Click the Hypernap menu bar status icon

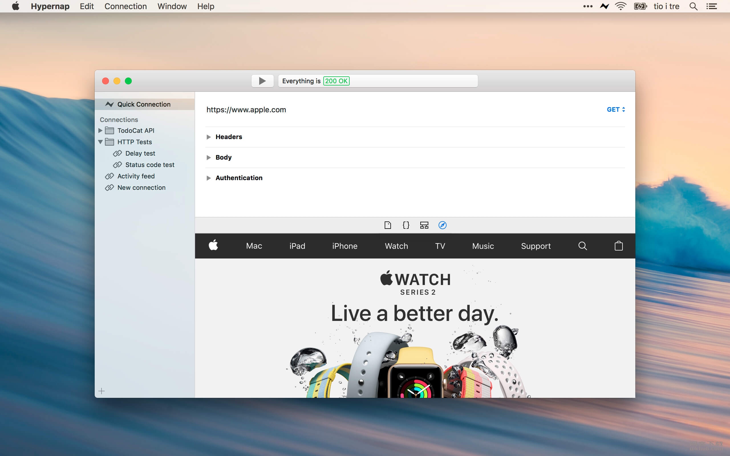coord(604,6)
